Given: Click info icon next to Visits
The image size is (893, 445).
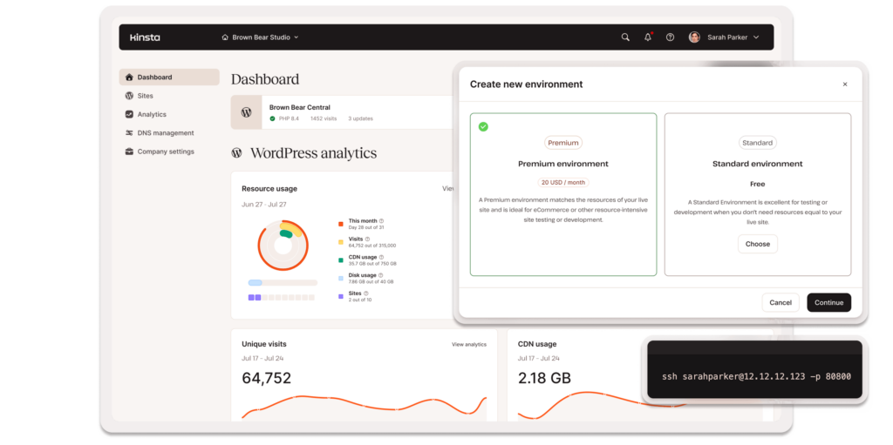Looking at the screenshot, I should click(x=367, y=239).
